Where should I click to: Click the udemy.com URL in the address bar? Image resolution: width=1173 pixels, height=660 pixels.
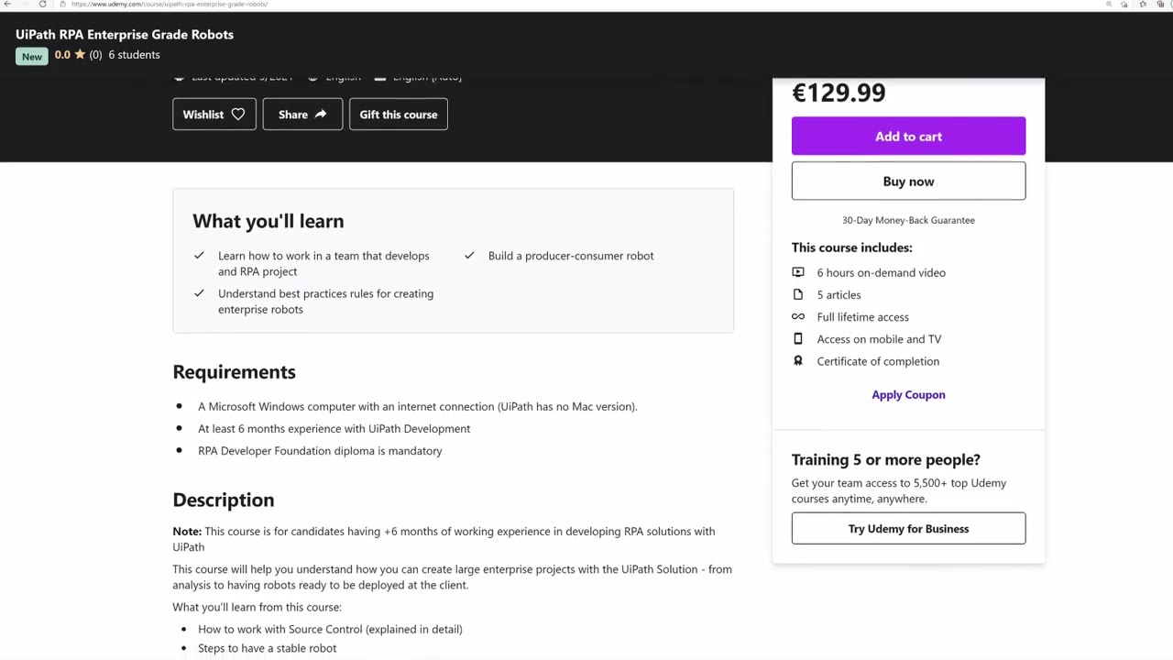tap(170, 4)
